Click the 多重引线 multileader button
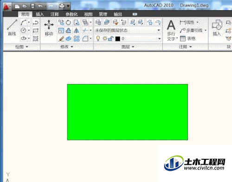This screenshot has height=182, width=232. tap(193, 30)
